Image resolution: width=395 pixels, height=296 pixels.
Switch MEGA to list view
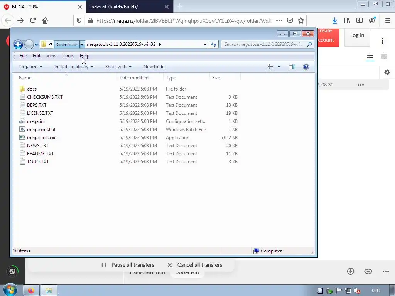tap(370, 56)
